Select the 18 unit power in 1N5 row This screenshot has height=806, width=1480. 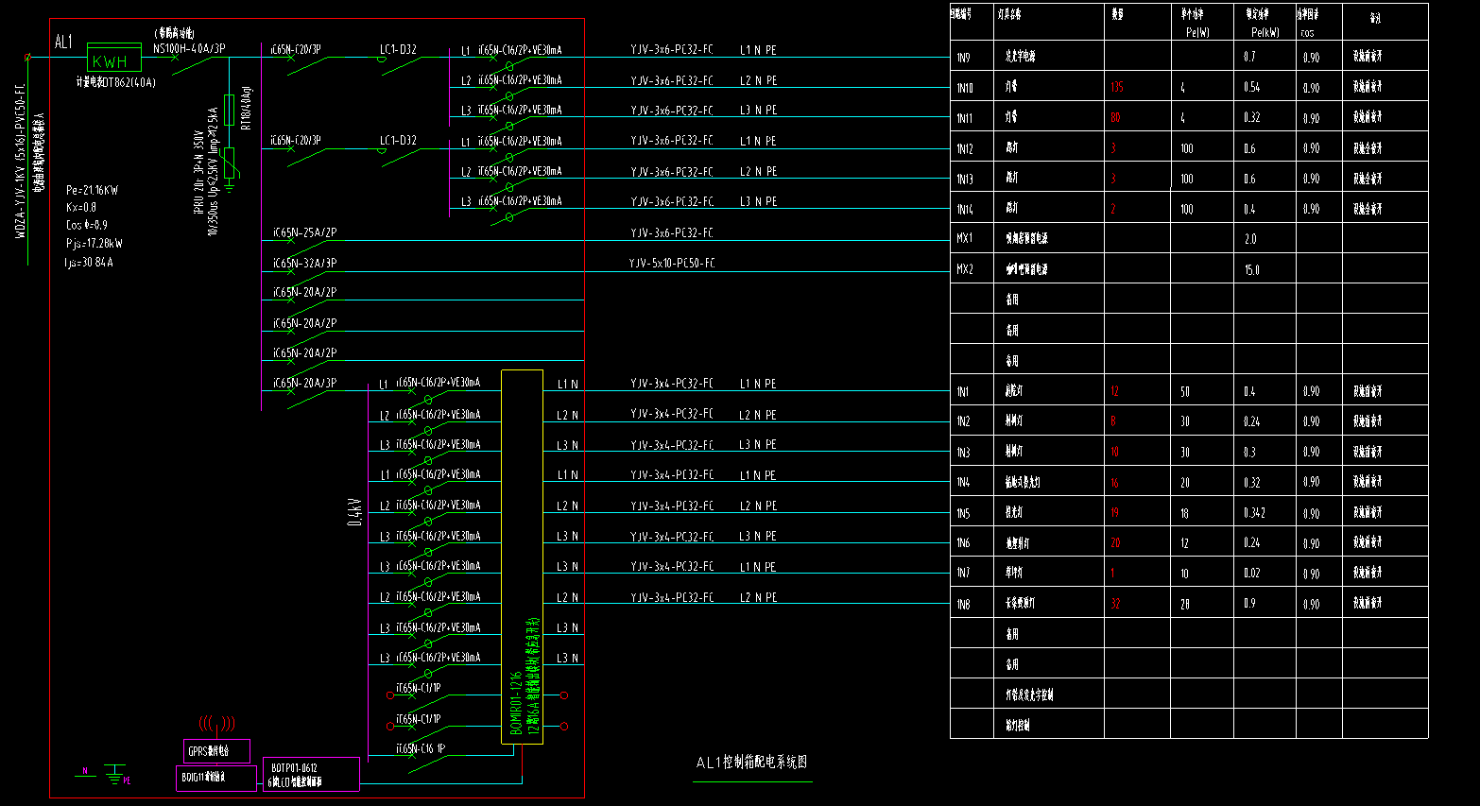point(1185,513)
